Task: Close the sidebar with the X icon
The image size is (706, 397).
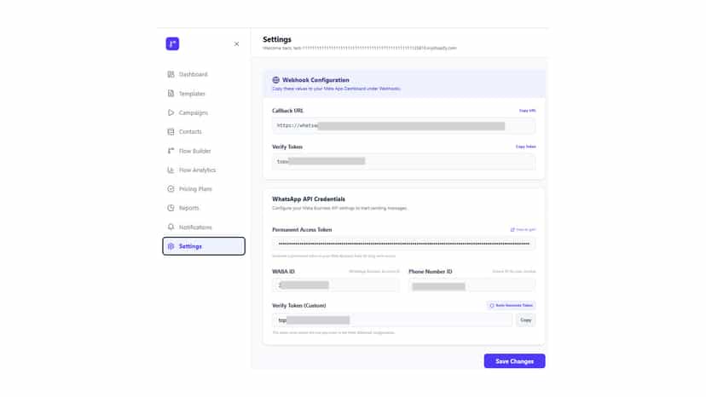Action: [x=236, y=44]
